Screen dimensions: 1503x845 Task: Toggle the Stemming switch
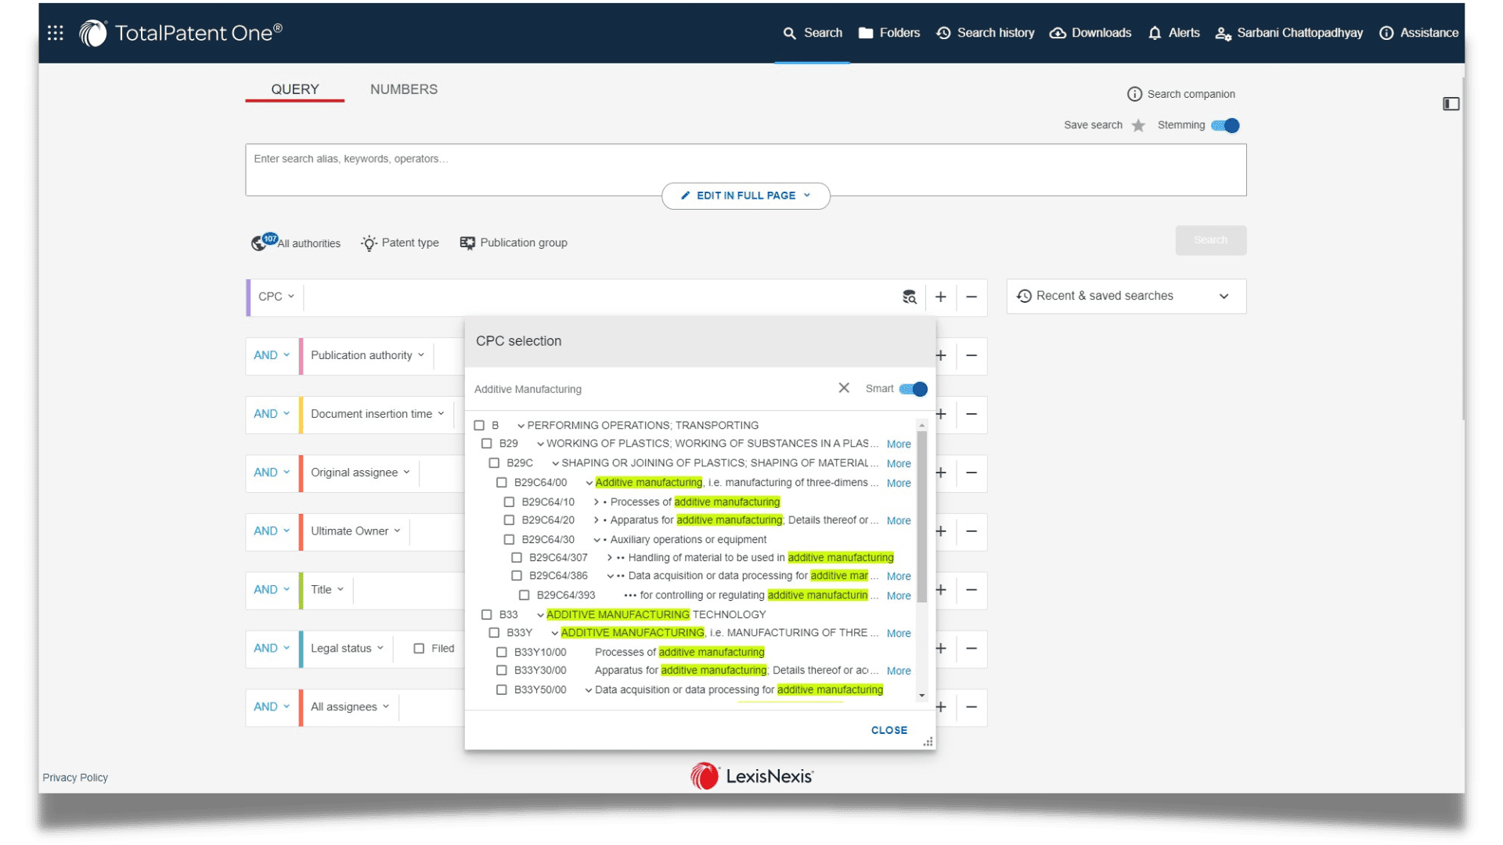pyautogui.click(x=1225, y=125)
